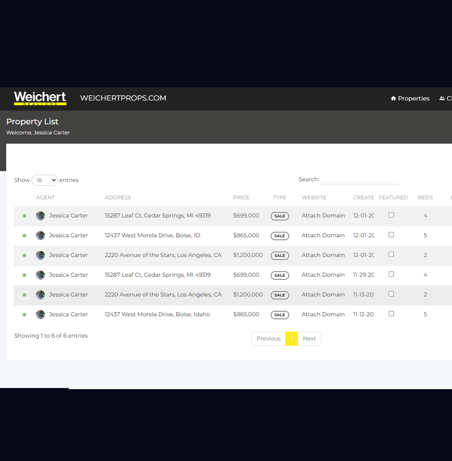Viewport: 452px width, 461px height.
Task: Open the Show entries dropdown
Action: (x=45, y=180)
